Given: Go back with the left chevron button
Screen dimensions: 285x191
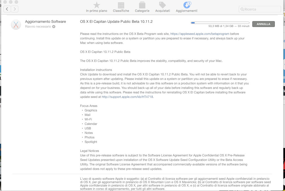Looking at the screenshot, I should click(x=7, y=9).
